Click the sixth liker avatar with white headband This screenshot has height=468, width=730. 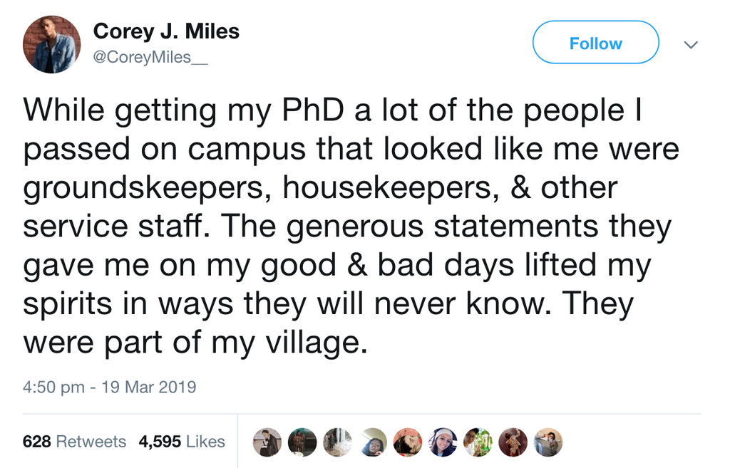pos(442,442)
